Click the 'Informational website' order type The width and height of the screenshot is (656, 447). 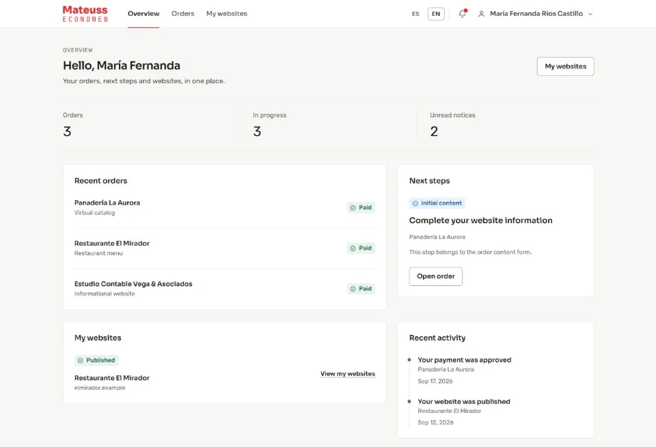pyautogui.click(x=105, y=293)
